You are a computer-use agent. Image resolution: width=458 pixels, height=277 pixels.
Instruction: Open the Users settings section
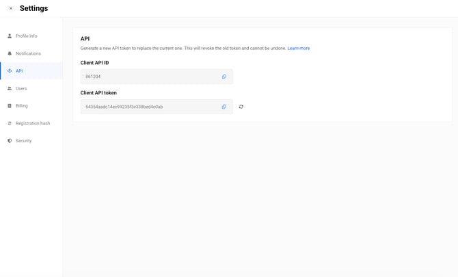coord(31,88)
